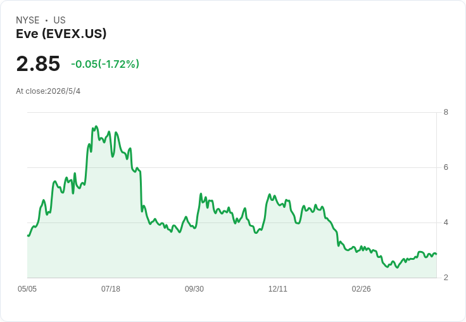Click the 12/11 x-axis date label
This screenshot has width=466, height=322.
[x=277, y=288]
